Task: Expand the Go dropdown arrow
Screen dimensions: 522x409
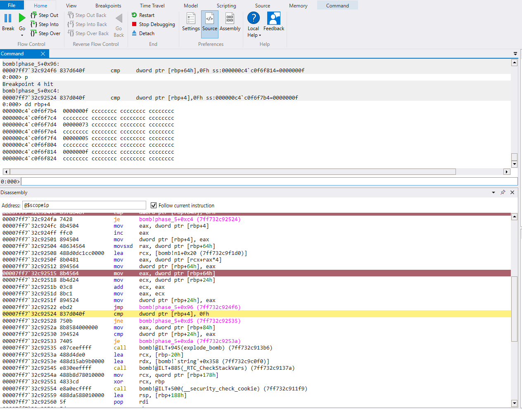Action: click(x=22, y=36)
